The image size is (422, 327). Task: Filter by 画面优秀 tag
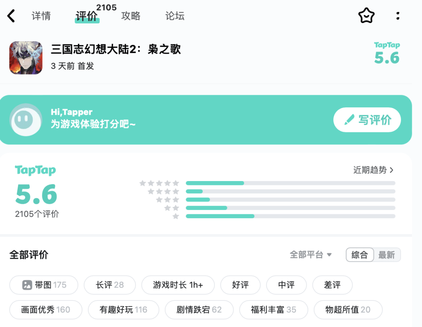(46, 310)
